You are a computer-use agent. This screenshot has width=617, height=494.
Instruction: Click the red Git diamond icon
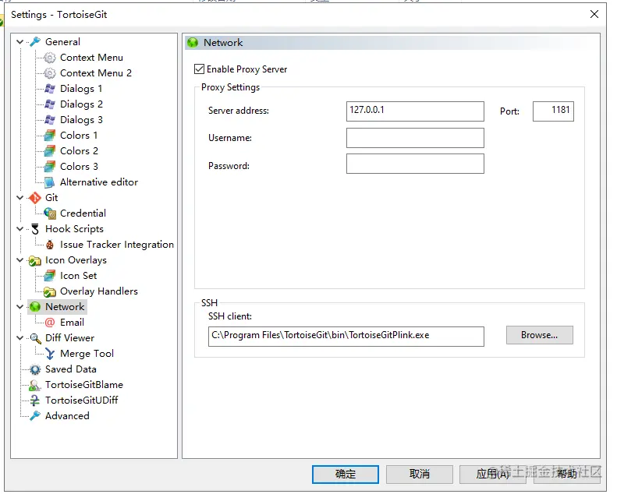pos(35,198)
